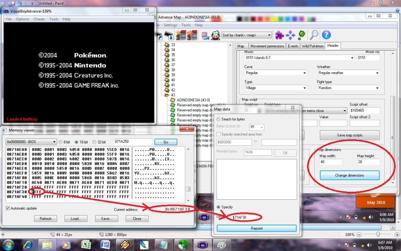This screenshot has width=401, height=251.
Task: Select the Specify radio in Map data
Action: click(219, 207)
